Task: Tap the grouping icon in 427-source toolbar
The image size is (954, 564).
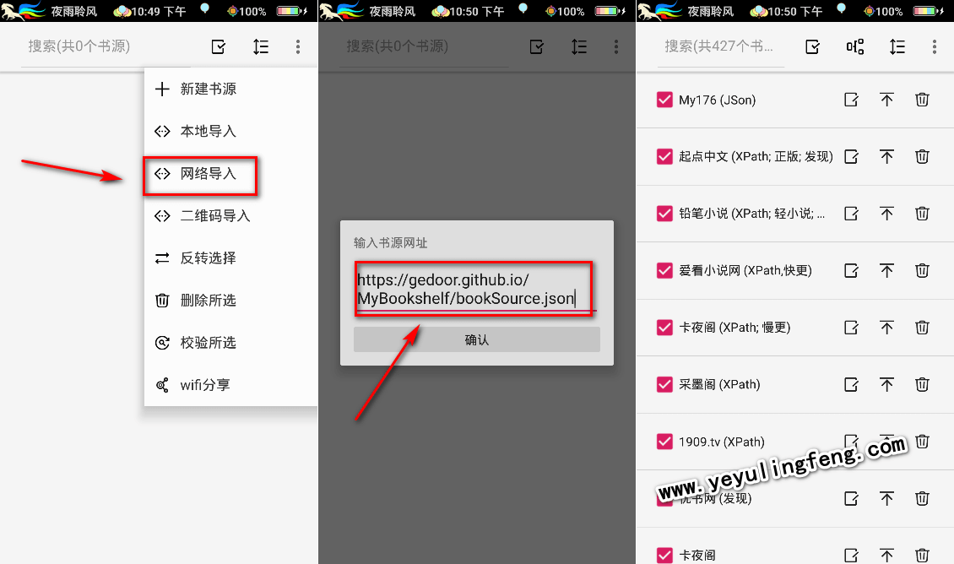Action: (855, 46)
